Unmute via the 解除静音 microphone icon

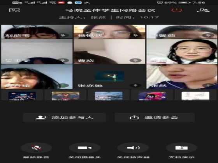[x=37, y=148]
